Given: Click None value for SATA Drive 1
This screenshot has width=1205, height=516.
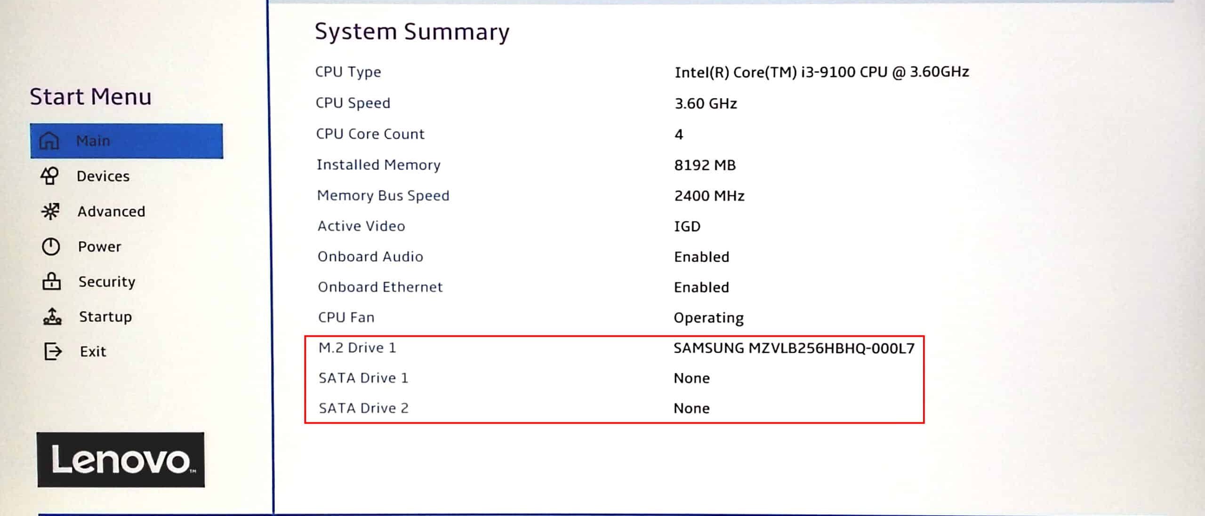Looking at the screenshot, I should coord(692,378).
